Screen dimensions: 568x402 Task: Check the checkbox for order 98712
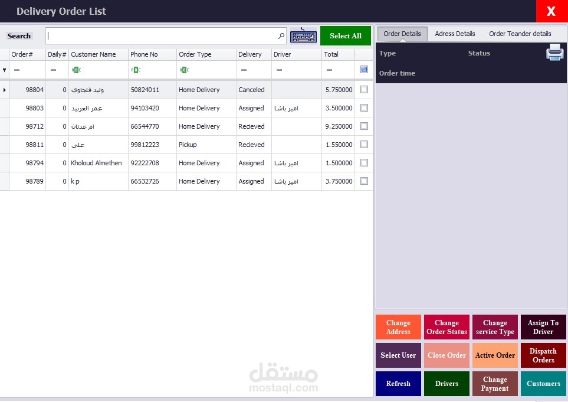coord(364,126)
